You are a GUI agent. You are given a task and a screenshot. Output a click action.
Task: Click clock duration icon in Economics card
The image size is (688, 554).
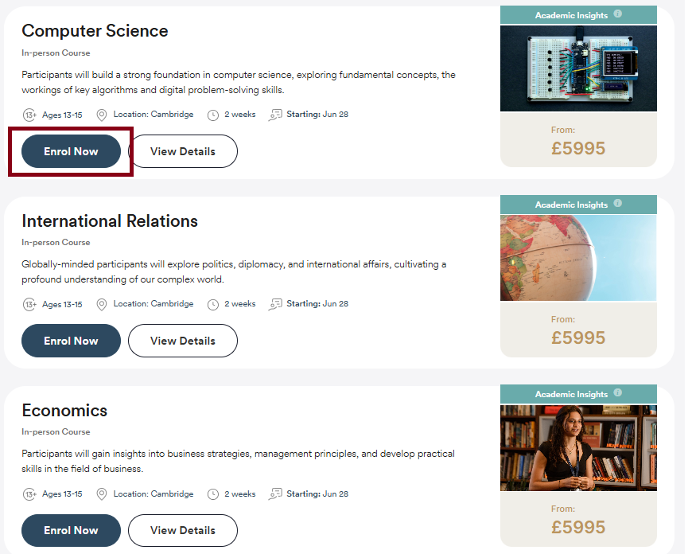point(213,494)
